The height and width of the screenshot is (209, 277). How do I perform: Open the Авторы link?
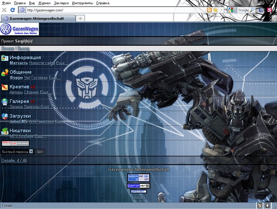16,92
